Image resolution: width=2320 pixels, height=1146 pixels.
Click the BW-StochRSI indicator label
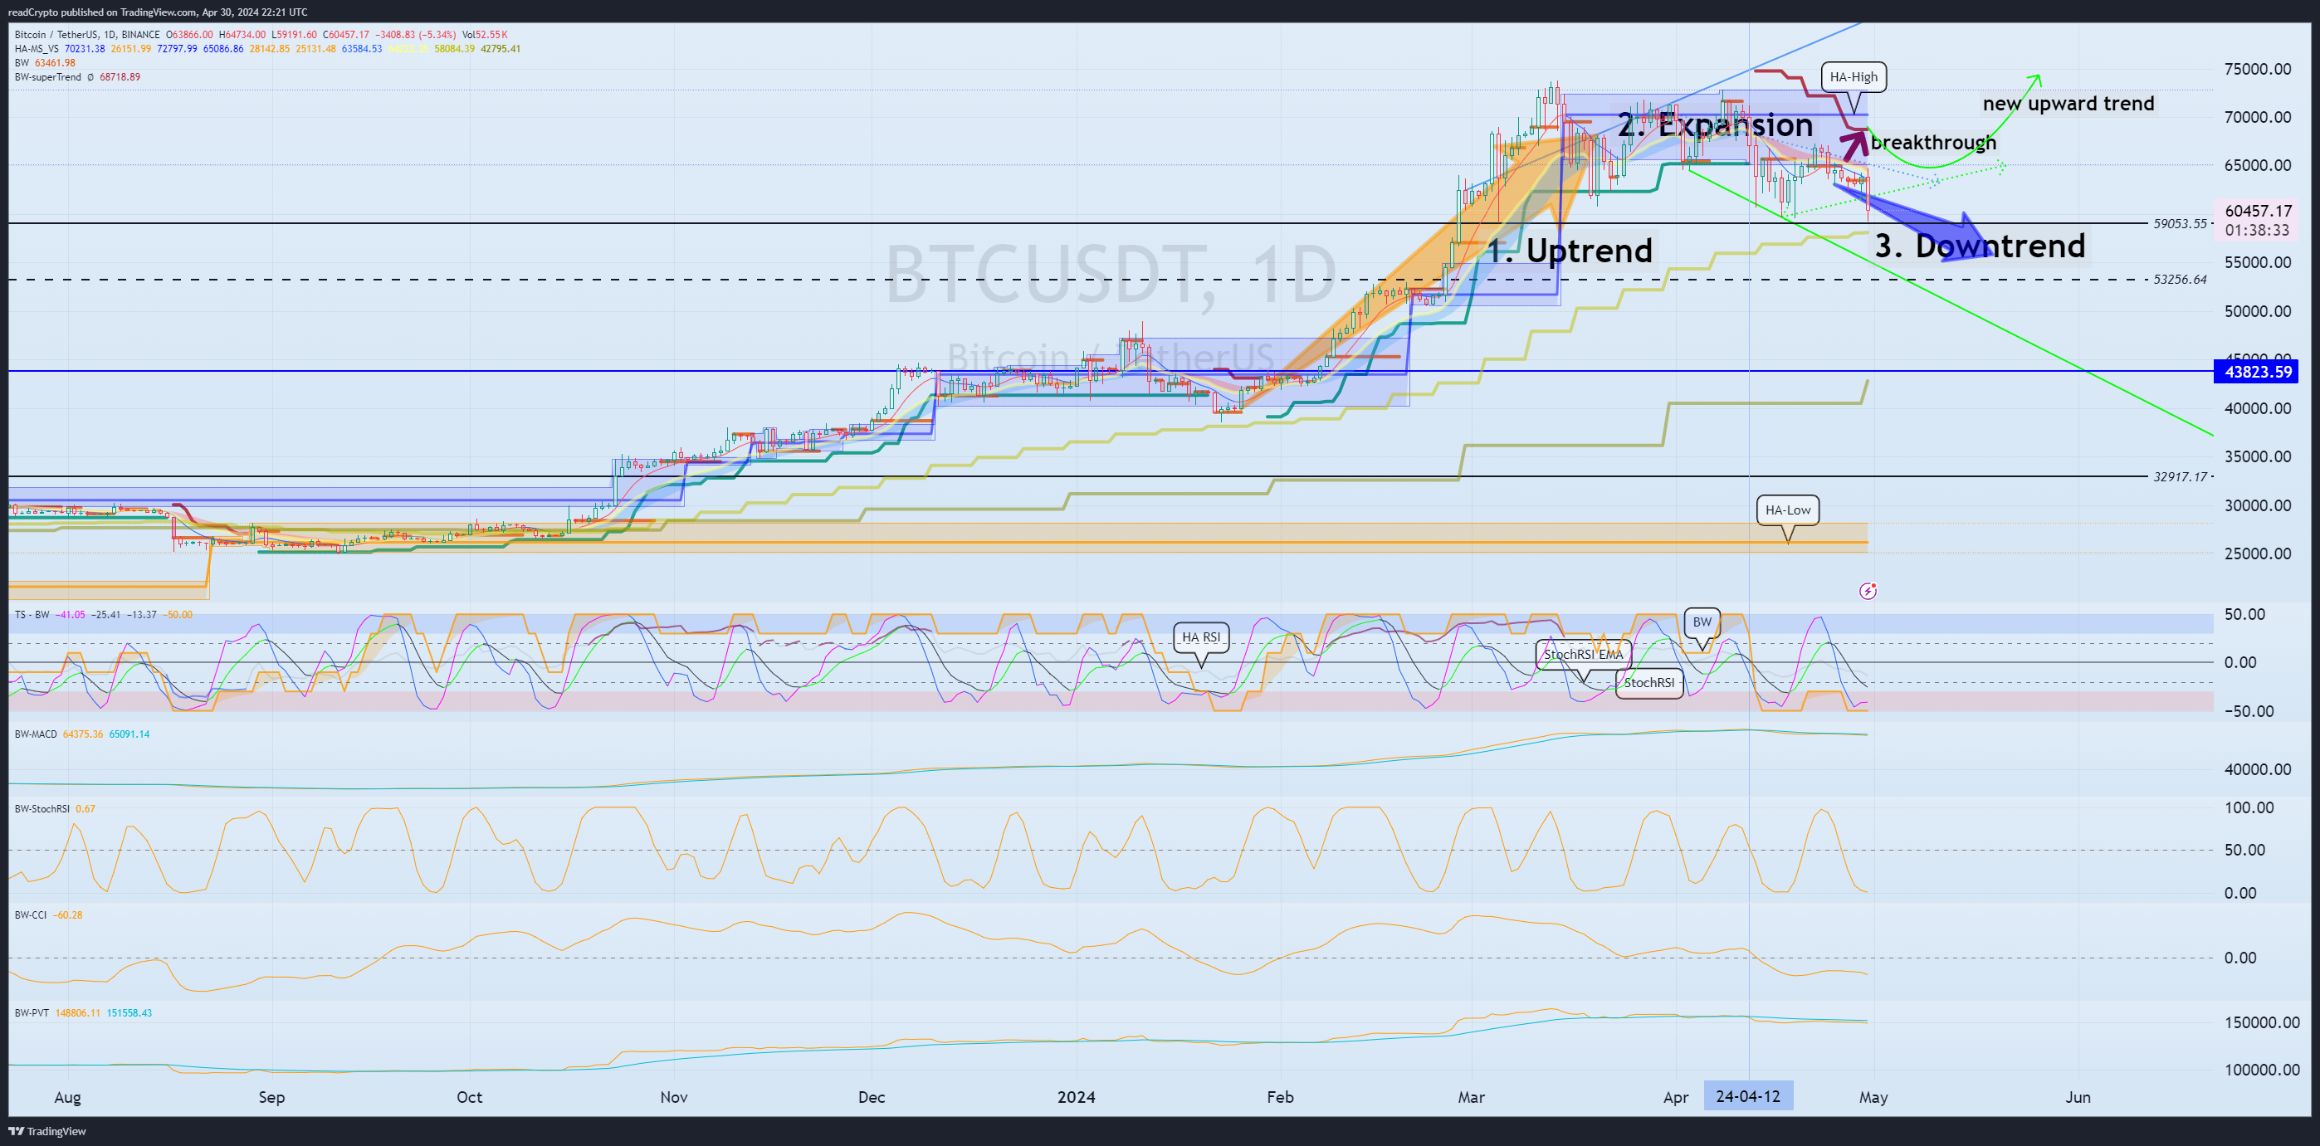tap(42, 809)
